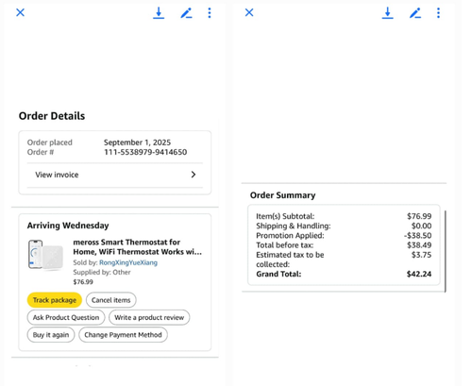Screen dimensions: 472x386
Task: Open more options in right viewer
Action: (438, 13)
